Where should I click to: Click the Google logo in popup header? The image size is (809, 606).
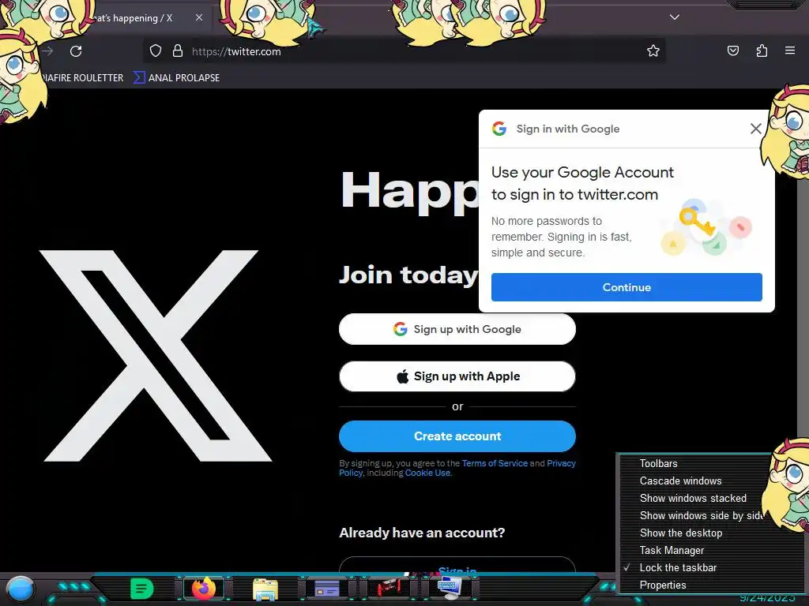(x=499, y=129)
